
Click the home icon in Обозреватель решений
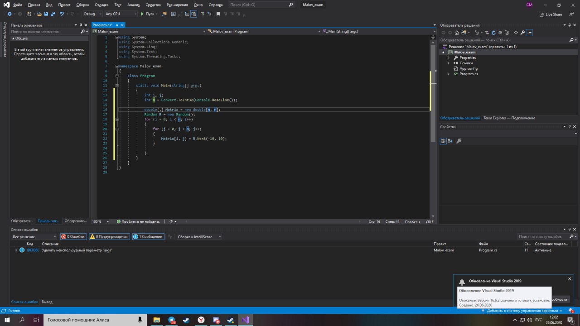click(457, 33)
